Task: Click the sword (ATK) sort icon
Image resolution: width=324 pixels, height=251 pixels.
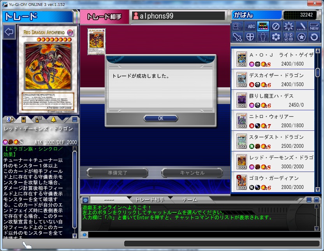Action: (x=238, y=37)
